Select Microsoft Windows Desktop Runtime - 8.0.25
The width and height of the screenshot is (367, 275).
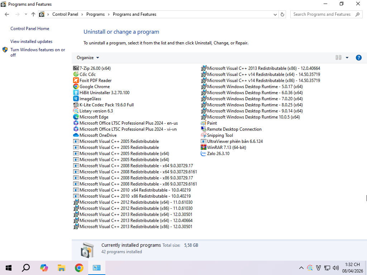pos(252,105)
